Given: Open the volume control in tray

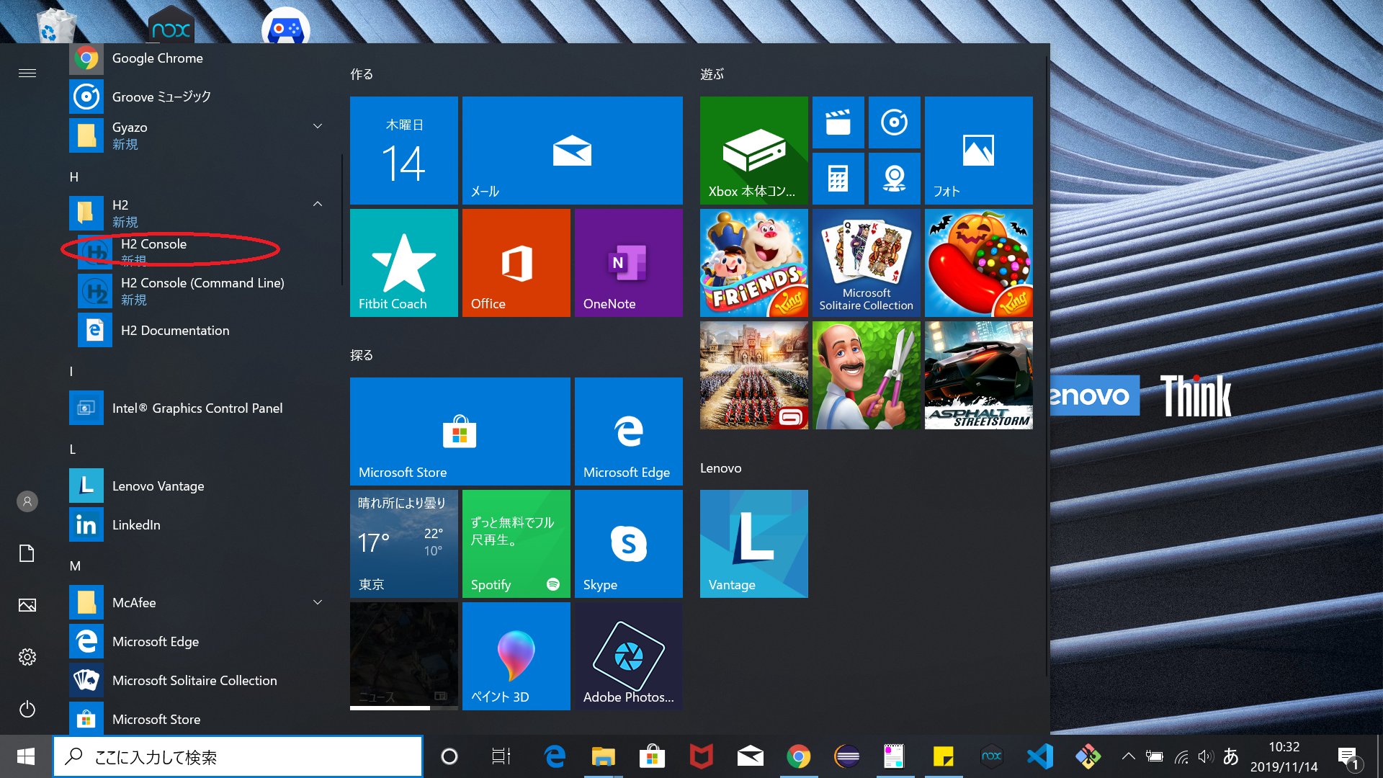Looking at the screenshot, I should (1205, 756).
